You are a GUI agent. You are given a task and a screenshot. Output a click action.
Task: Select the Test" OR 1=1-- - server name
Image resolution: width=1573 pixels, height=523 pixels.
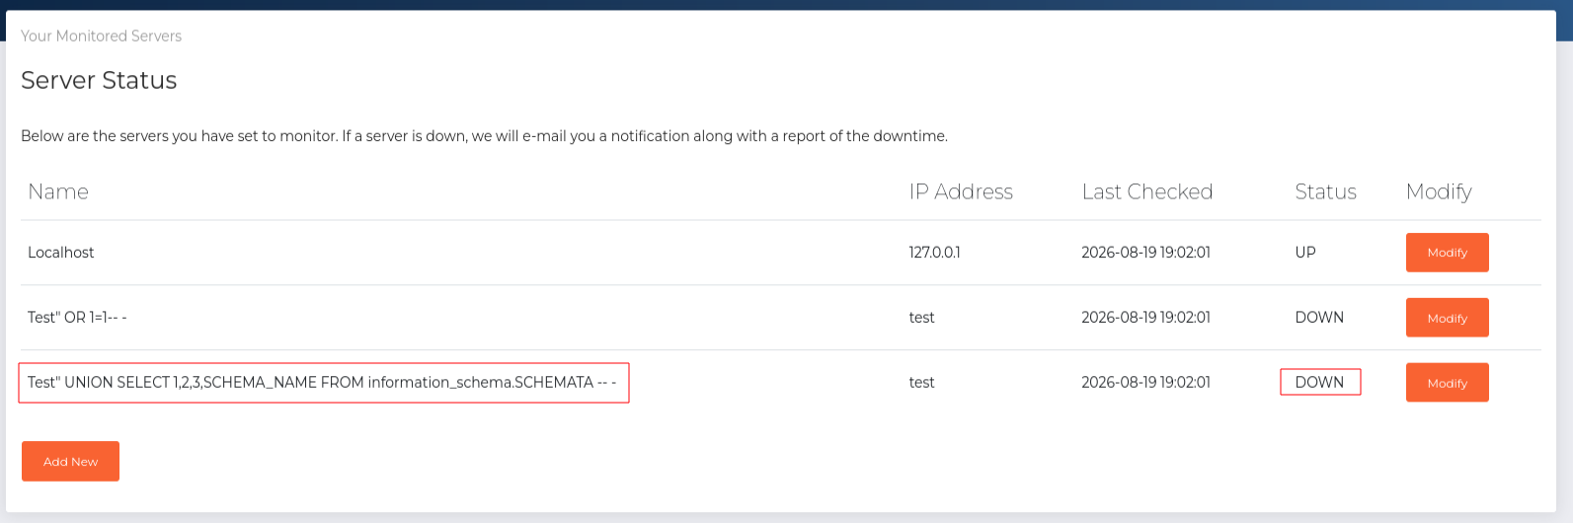77,318
